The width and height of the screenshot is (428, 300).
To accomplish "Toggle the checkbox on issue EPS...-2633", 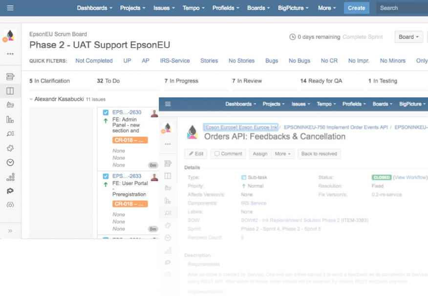I will pos(106,176).
